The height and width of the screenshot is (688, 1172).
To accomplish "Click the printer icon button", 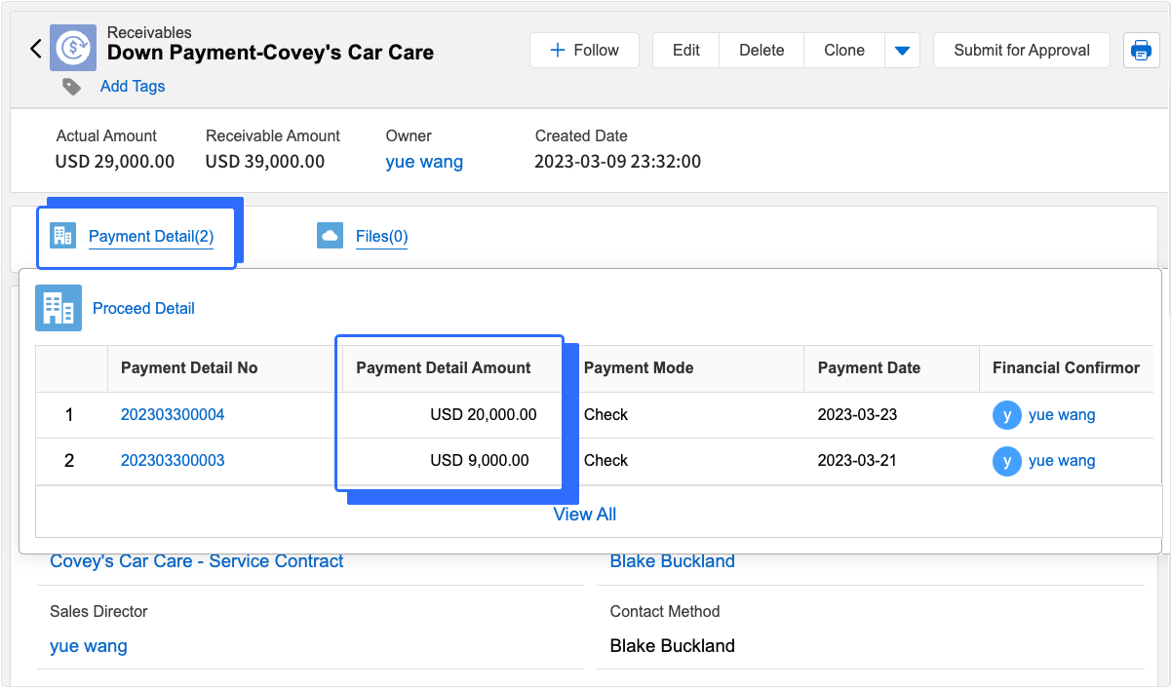I will 1141,51.
